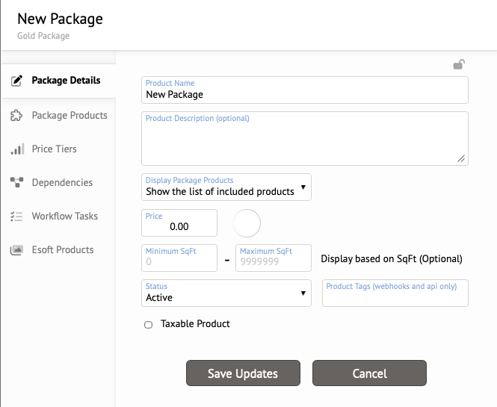Click the 'Taxable Product' label text
497x407 pixels.
coord(195,323)
